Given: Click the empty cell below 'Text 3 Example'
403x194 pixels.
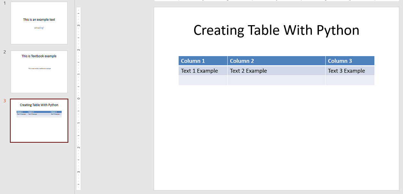Looking at the screenshot, I should [x=350, y=80].
